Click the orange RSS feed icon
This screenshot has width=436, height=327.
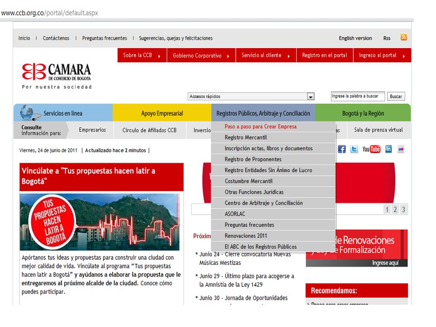click(x=404, y=37)
